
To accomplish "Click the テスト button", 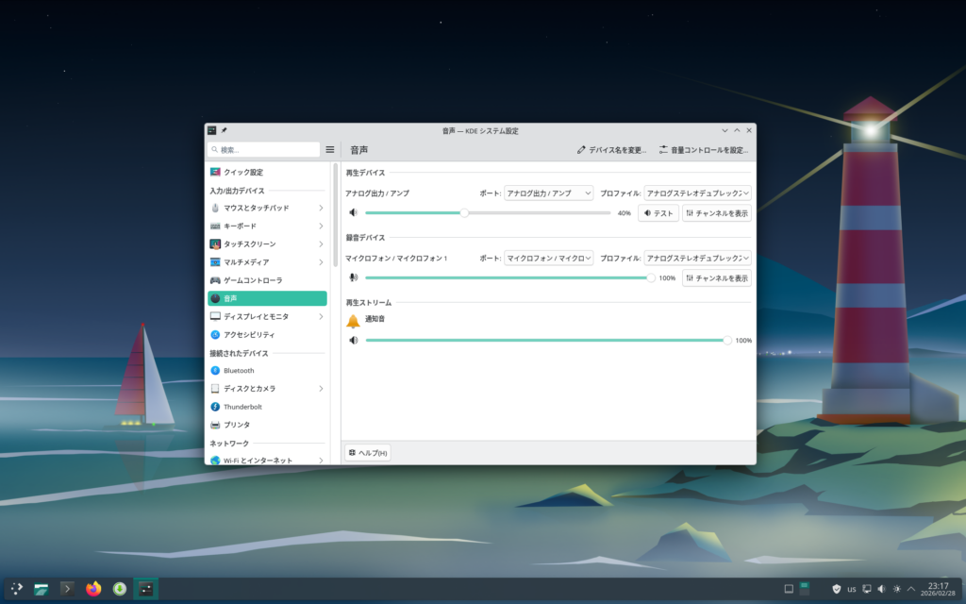I will [x=658, y=213].
